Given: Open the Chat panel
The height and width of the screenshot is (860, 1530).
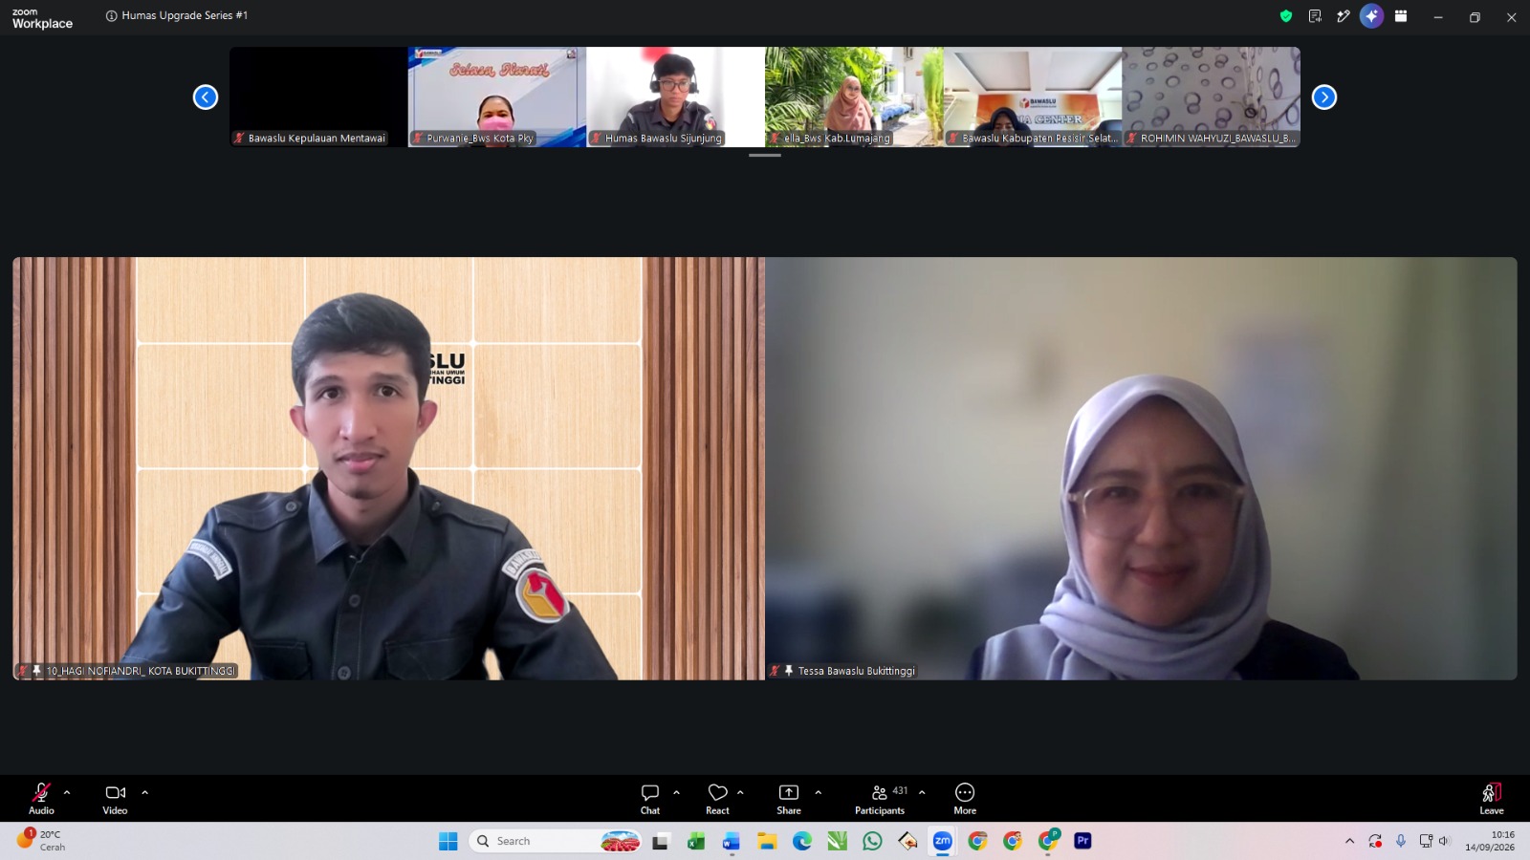Looking at the screenshot, I should 650,799.
